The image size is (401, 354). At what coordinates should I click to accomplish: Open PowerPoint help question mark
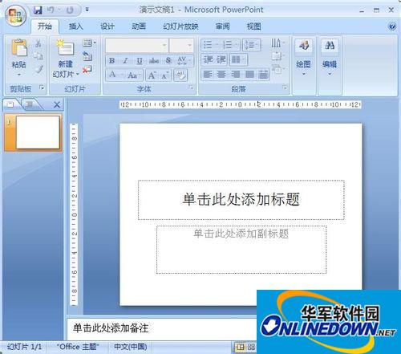tap(392, 26)
